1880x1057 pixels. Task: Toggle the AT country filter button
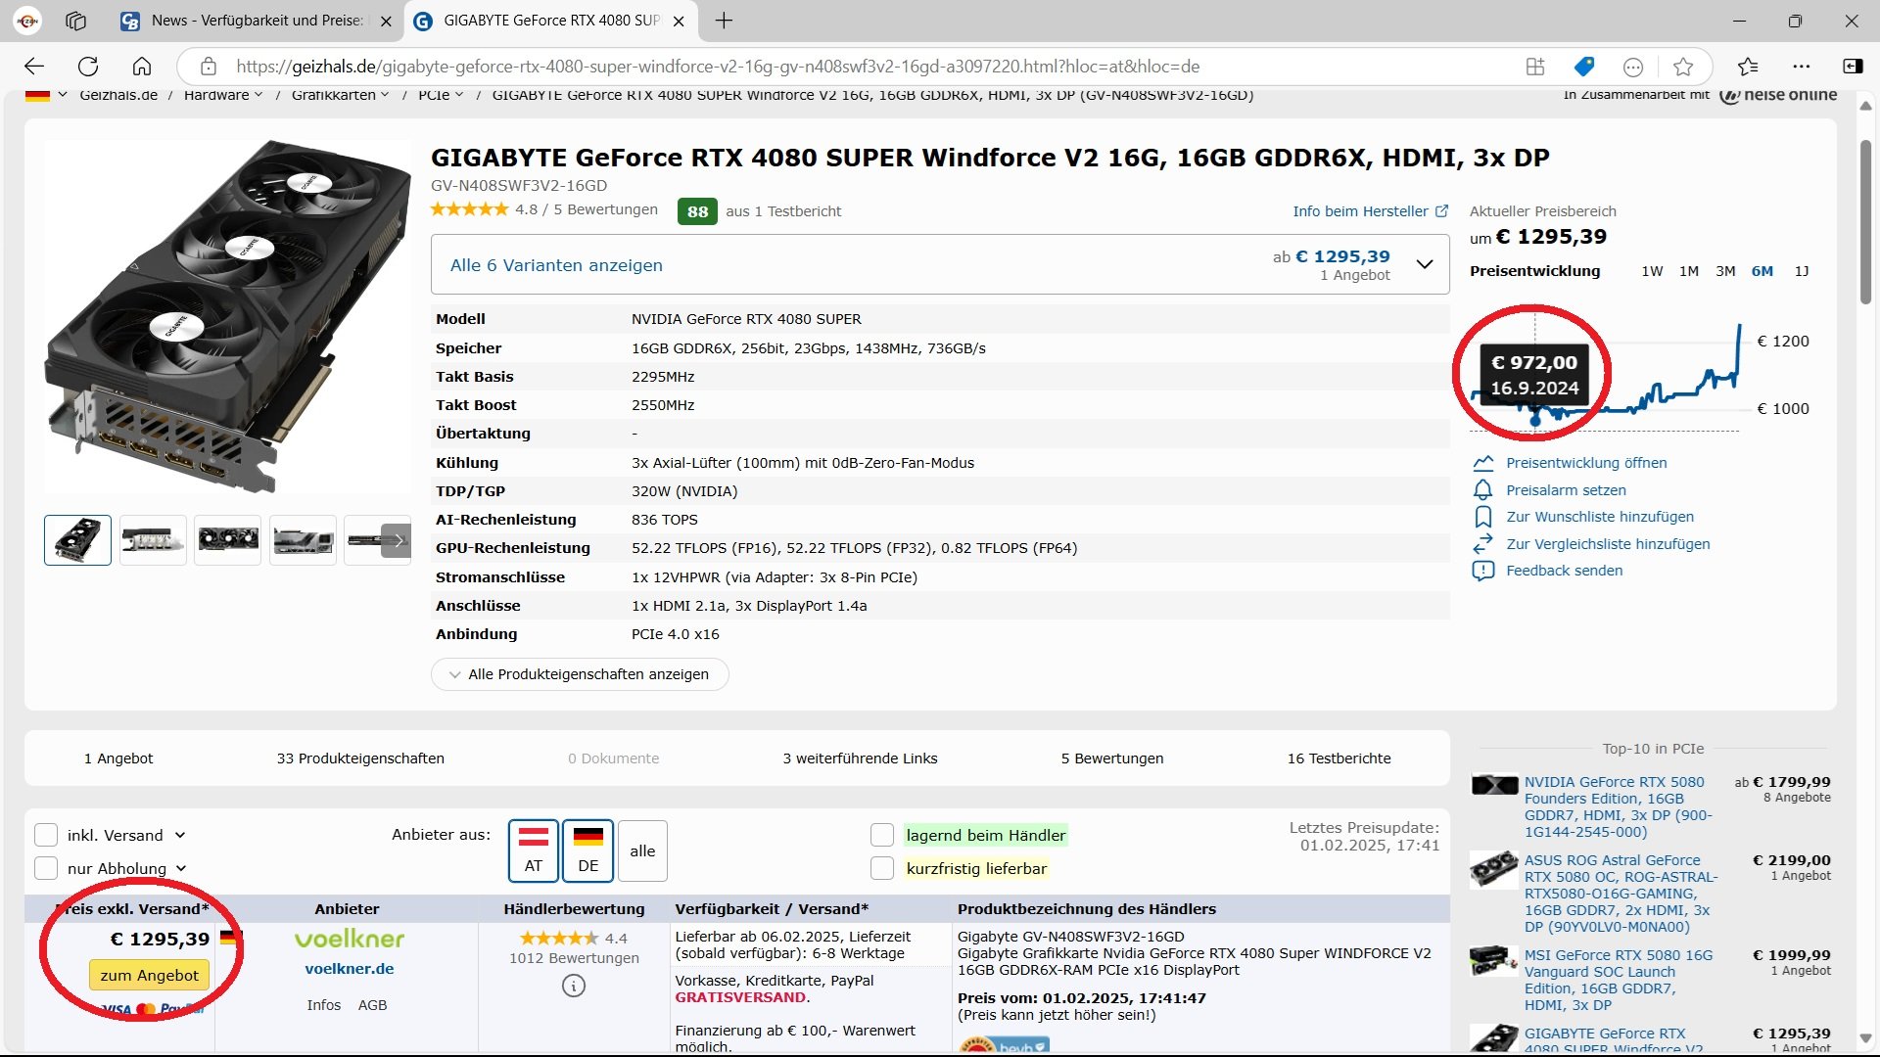533,850
